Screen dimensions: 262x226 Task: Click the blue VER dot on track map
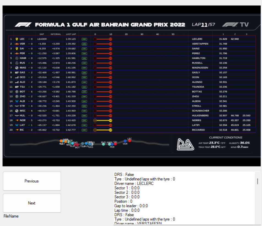pyautogui.click(x=125, y=141)
